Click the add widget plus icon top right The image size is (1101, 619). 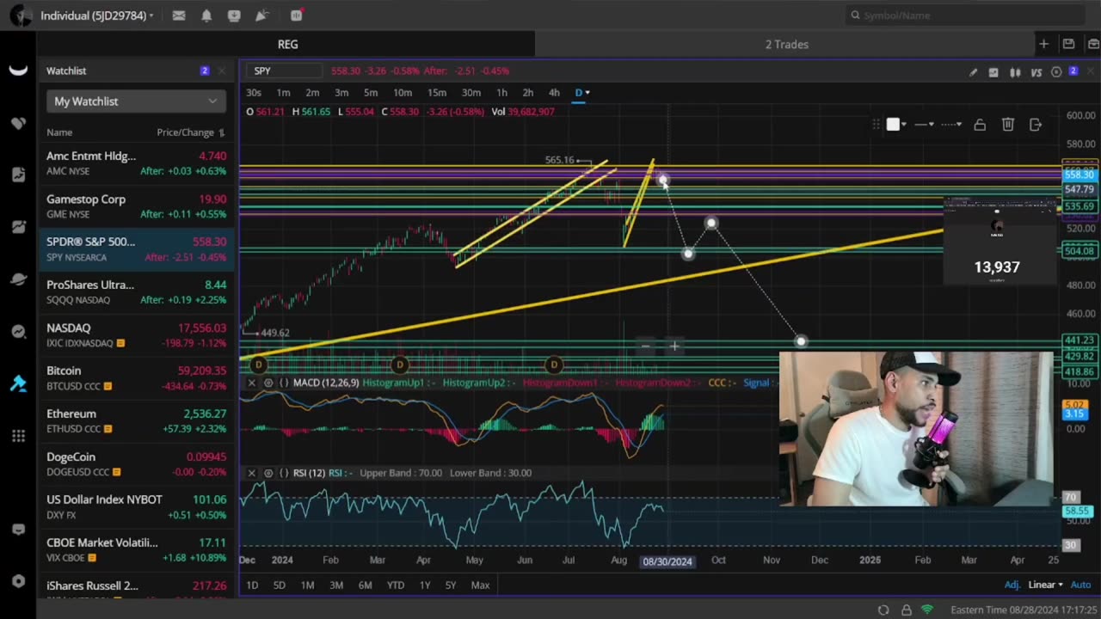(x=1043, y=44)
